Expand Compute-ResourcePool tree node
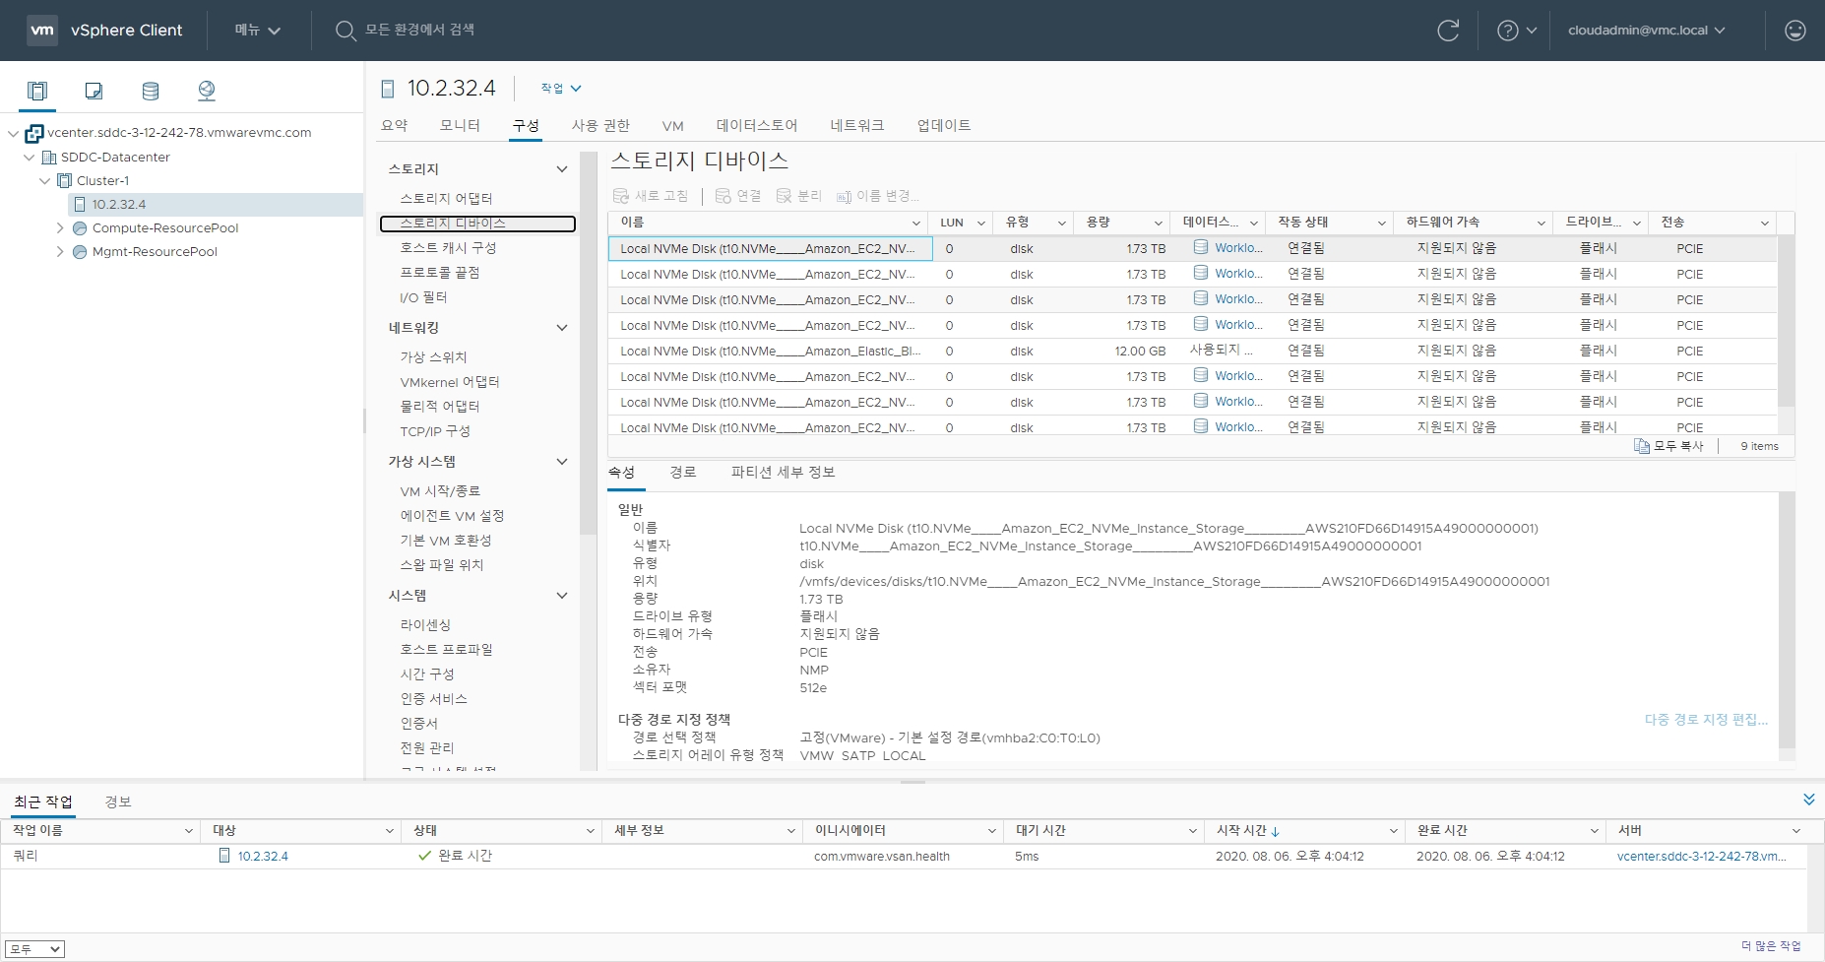The height and width of the screenshot is (962, 1825). (x=60, y=228)
